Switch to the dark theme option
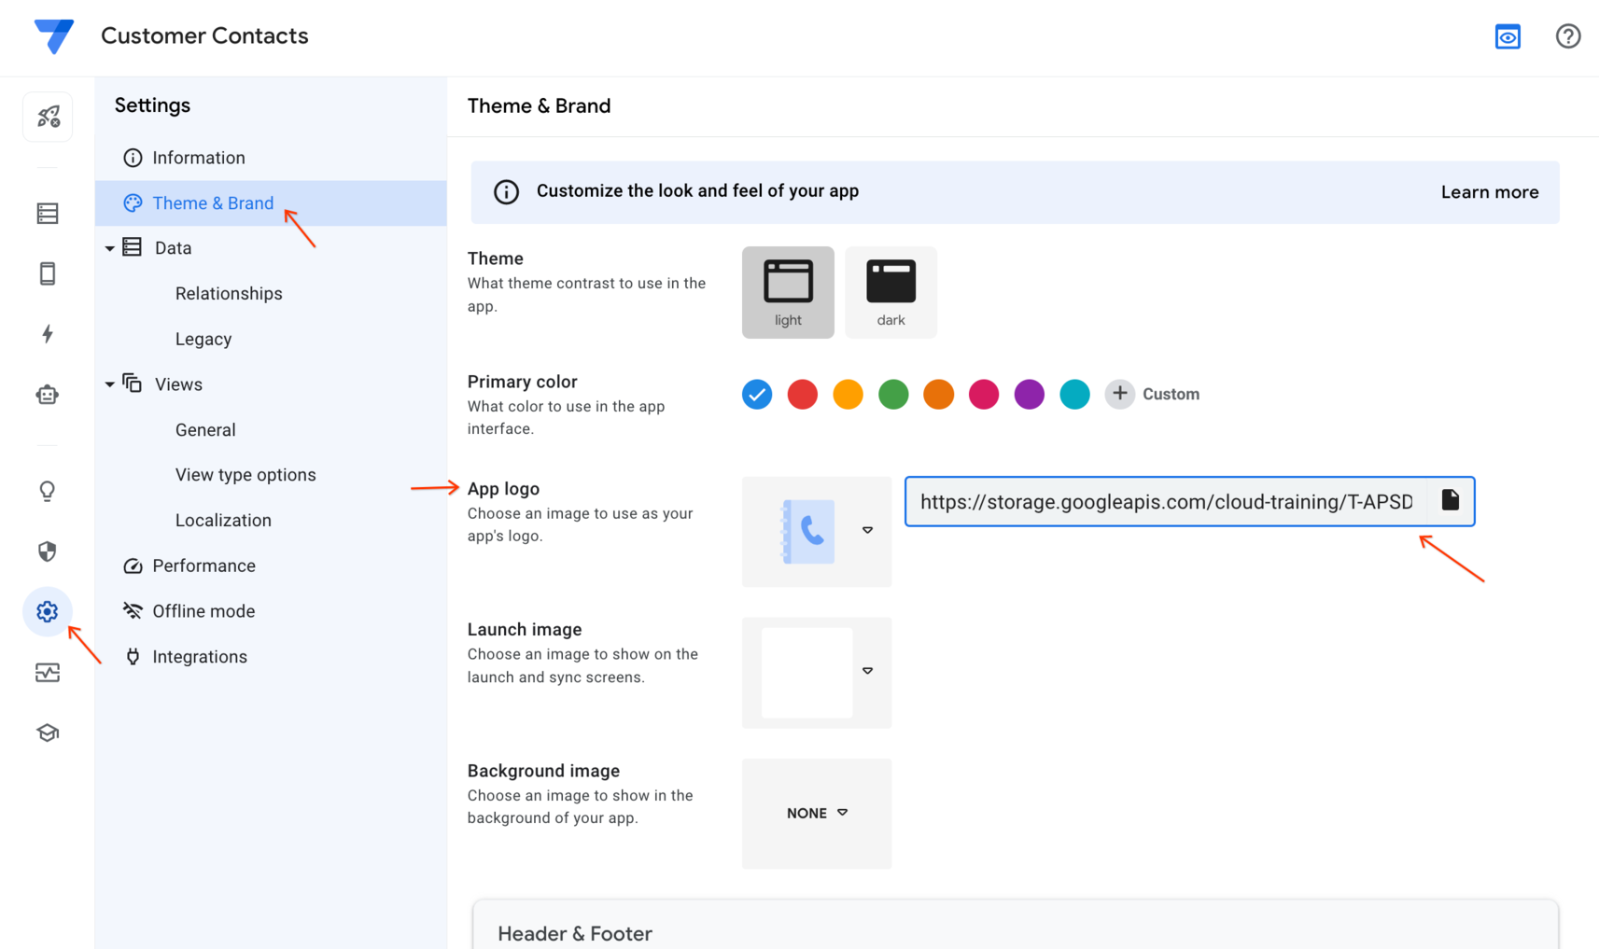 coord(891,292)
